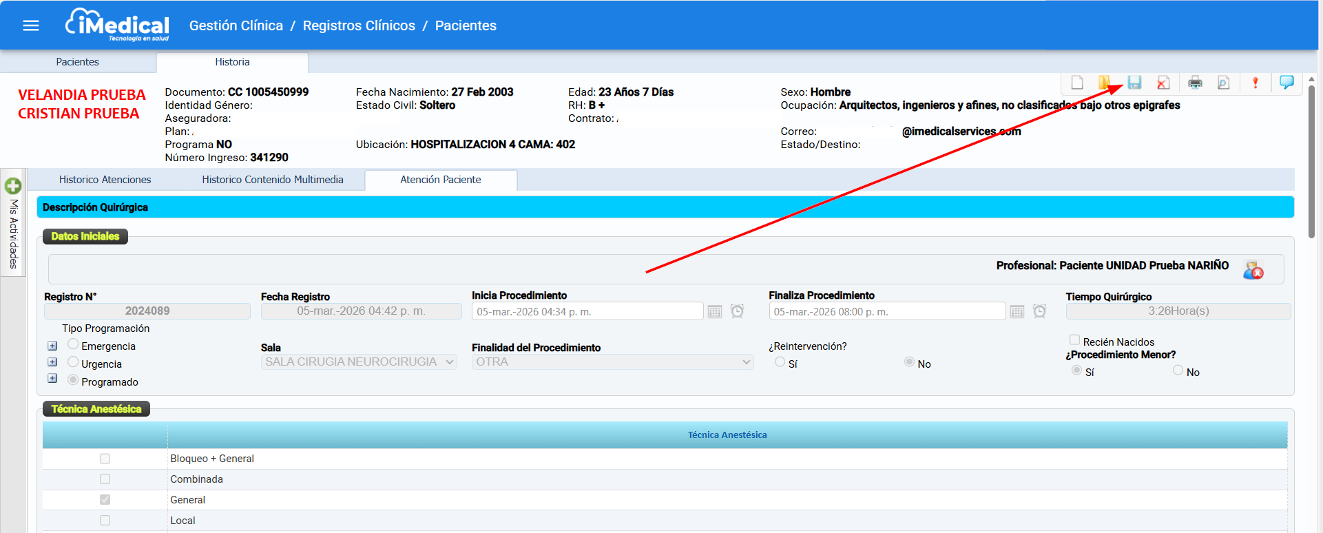This screenshot has width=1323, height=533.
Task: Open the Sala dropdown
Action: (359, 362)
